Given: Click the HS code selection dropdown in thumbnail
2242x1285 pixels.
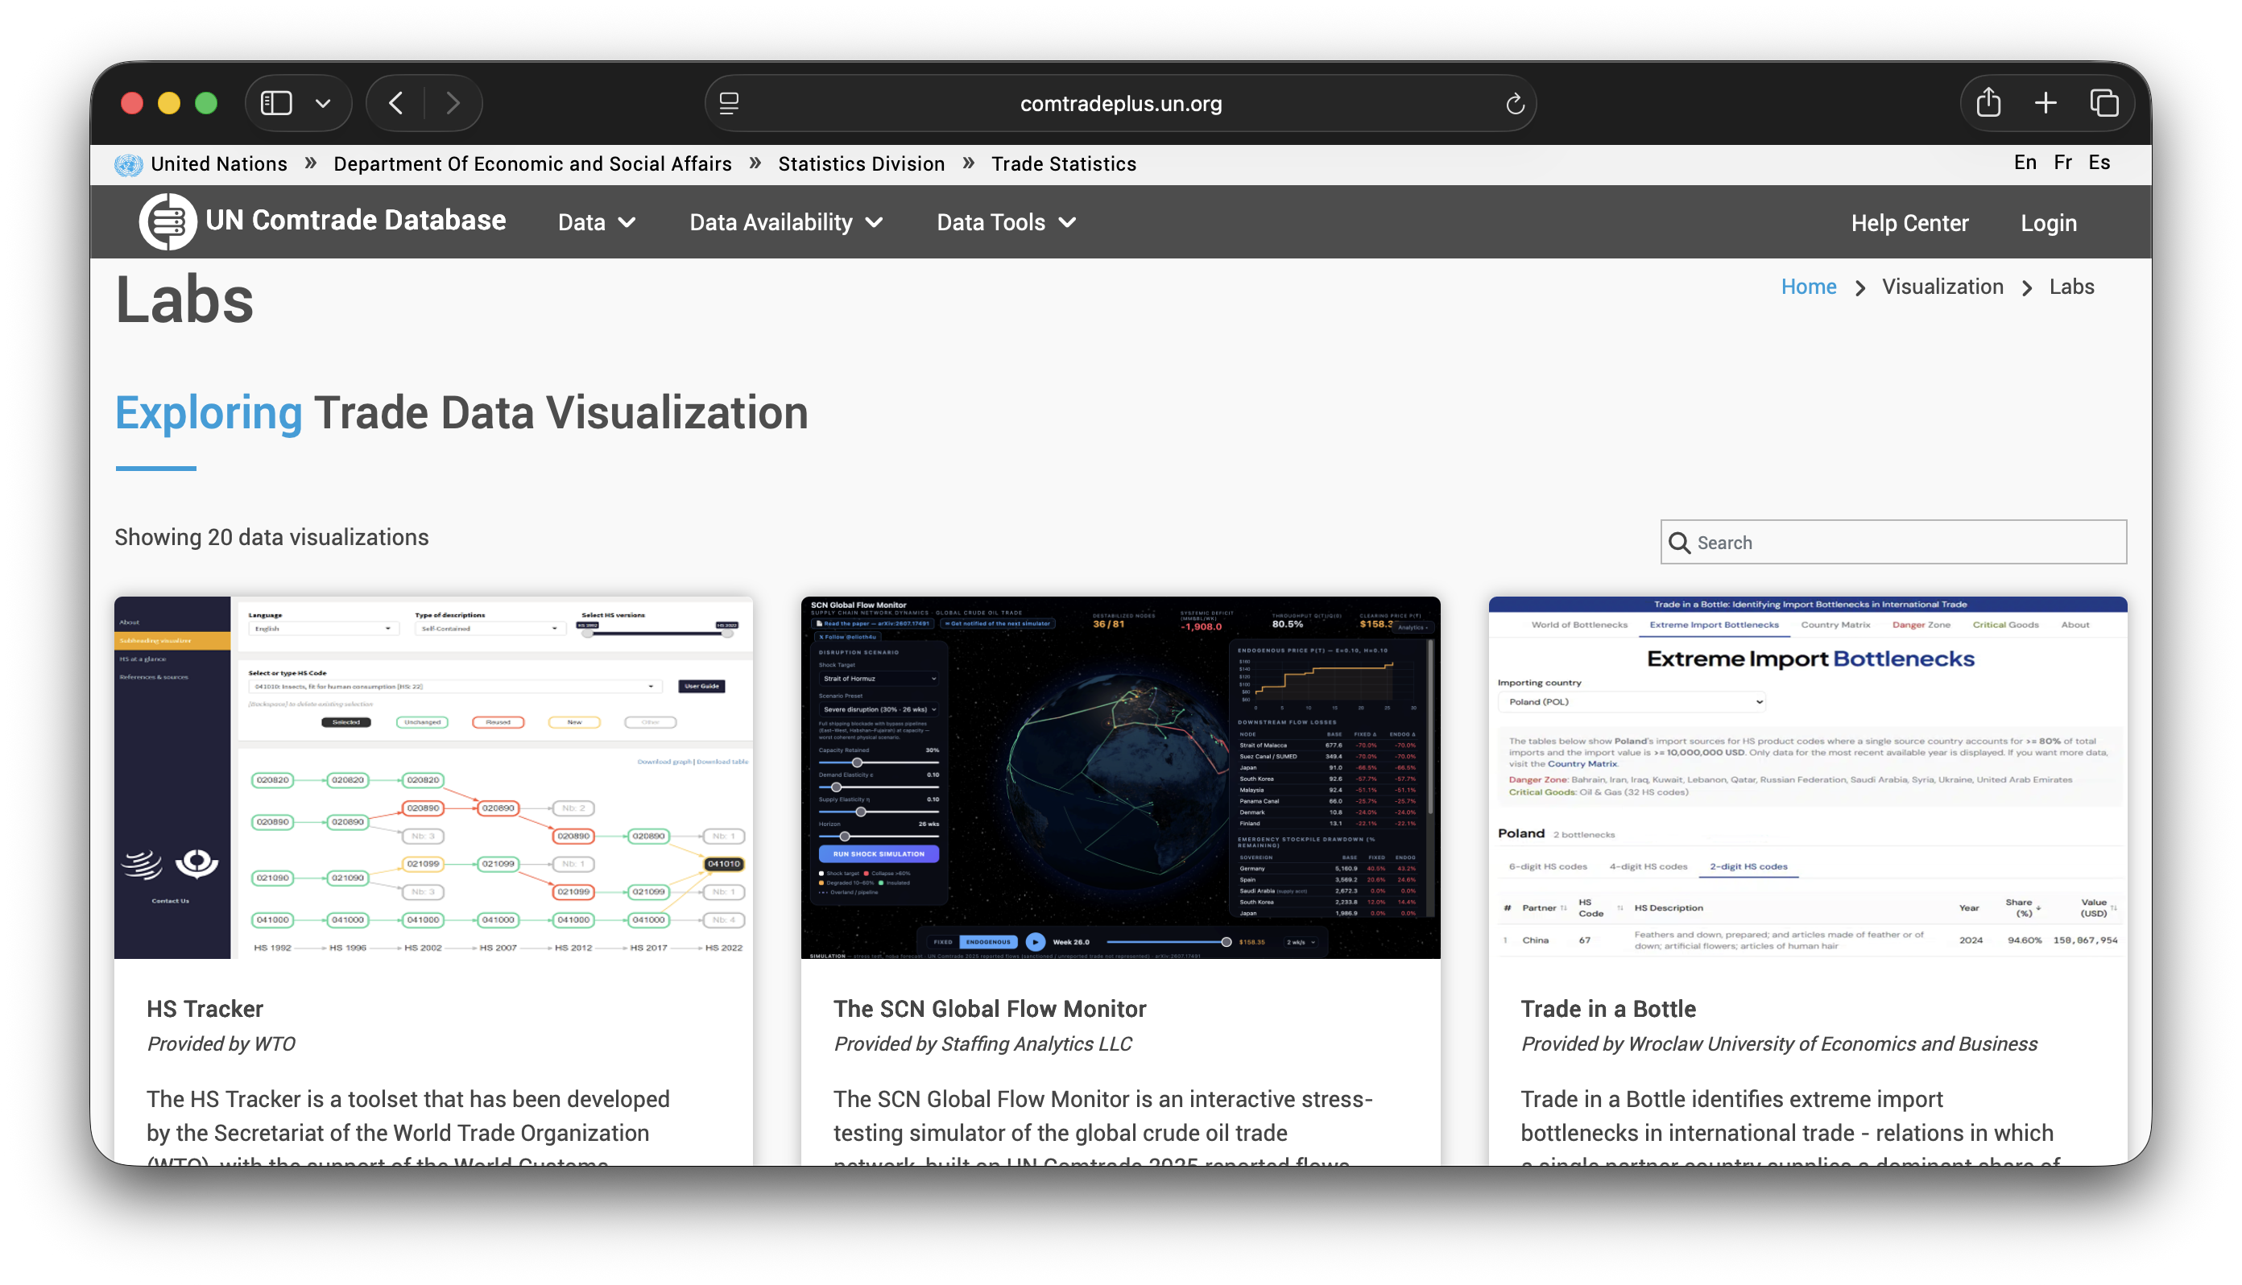Looking at the screenshot, I should (x=454, y=686).
